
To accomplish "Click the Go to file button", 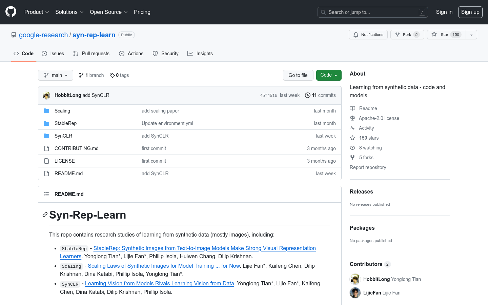I will click(298, 75).
